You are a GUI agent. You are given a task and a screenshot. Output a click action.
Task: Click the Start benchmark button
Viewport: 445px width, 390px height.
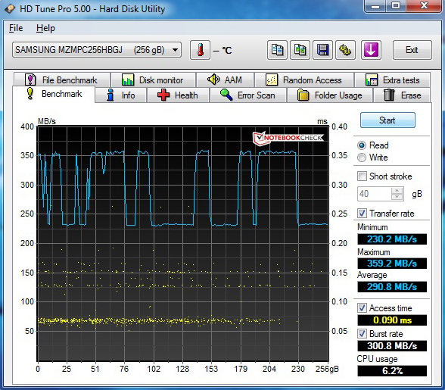click(387, 120)
